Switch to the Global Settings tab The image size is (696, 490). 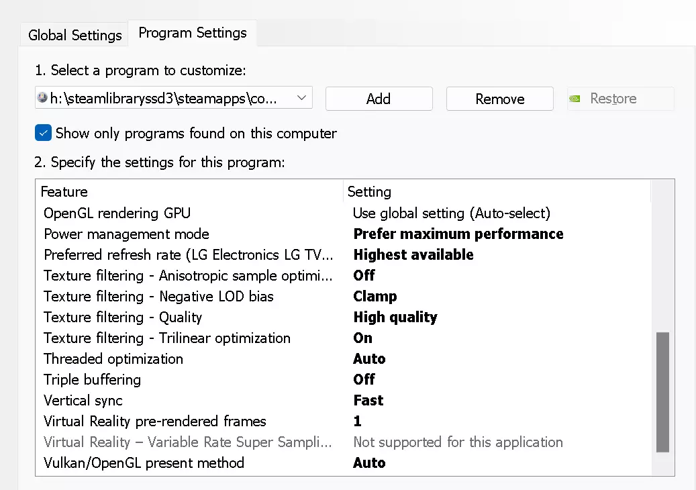tap(75, 35)
